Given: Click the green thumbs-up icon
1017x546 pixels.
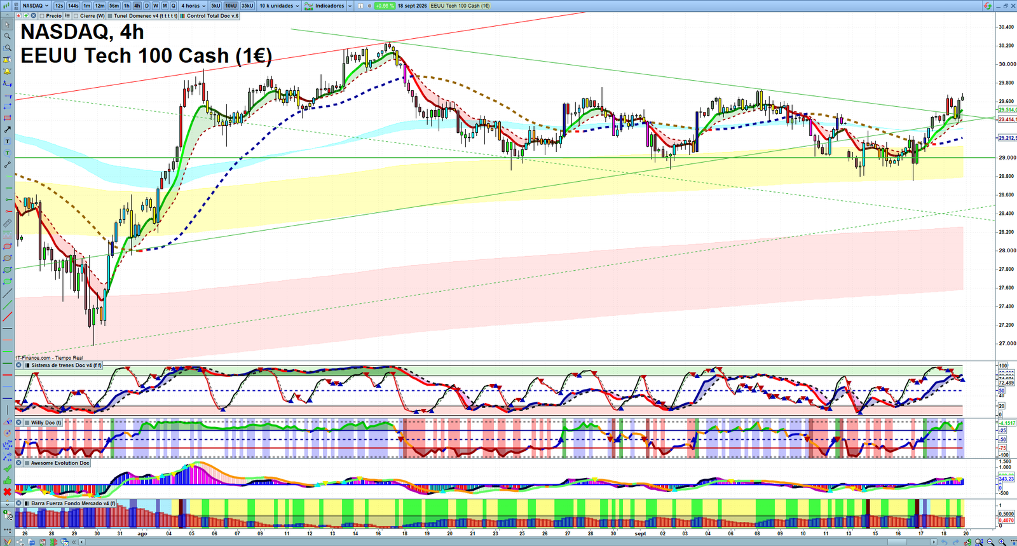Looking at the screenshot, I should [8, 480].
